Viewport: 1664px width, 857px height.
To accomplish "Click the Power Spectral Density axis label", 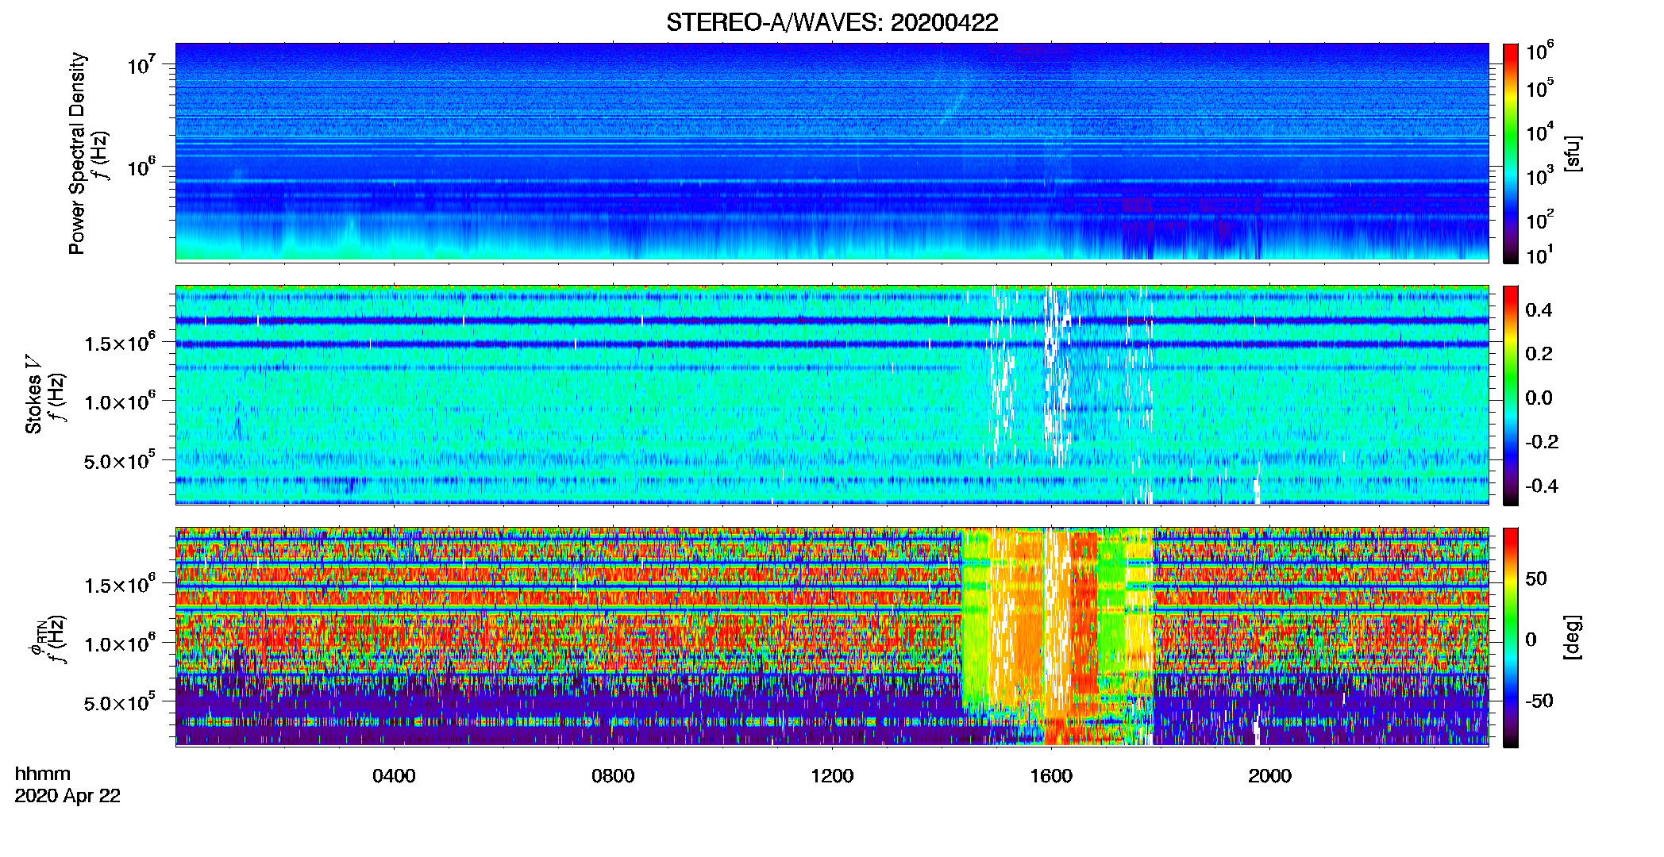I will (x=77, y=153).
